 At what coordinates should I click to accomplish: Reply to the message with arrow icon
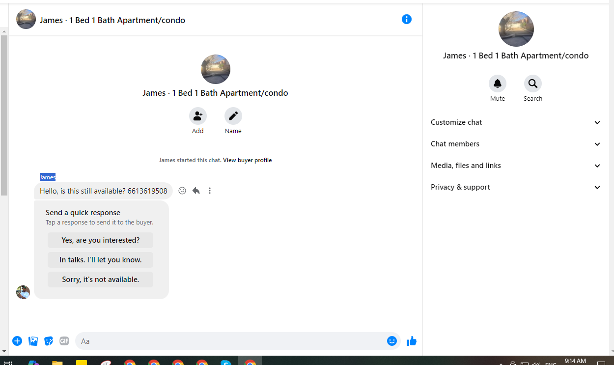tap(196, 191)
